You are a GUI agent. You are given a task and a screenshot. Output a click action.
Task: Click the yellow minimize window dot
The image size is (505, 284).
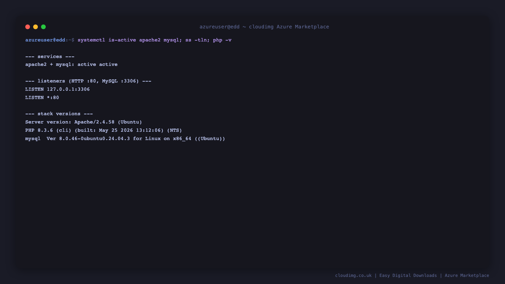pyautogui.click(x=36, y=27)
